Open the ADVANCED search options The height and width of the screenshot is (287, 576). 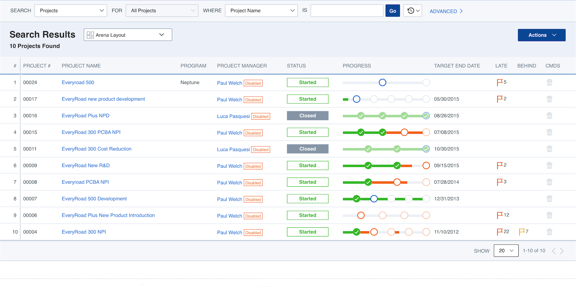(x=446, y=11)
